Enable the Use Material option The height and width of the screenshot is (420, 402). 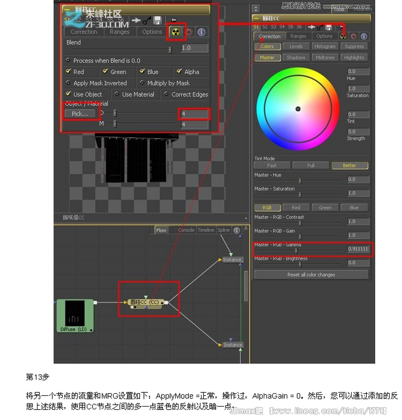coord(117,94)
